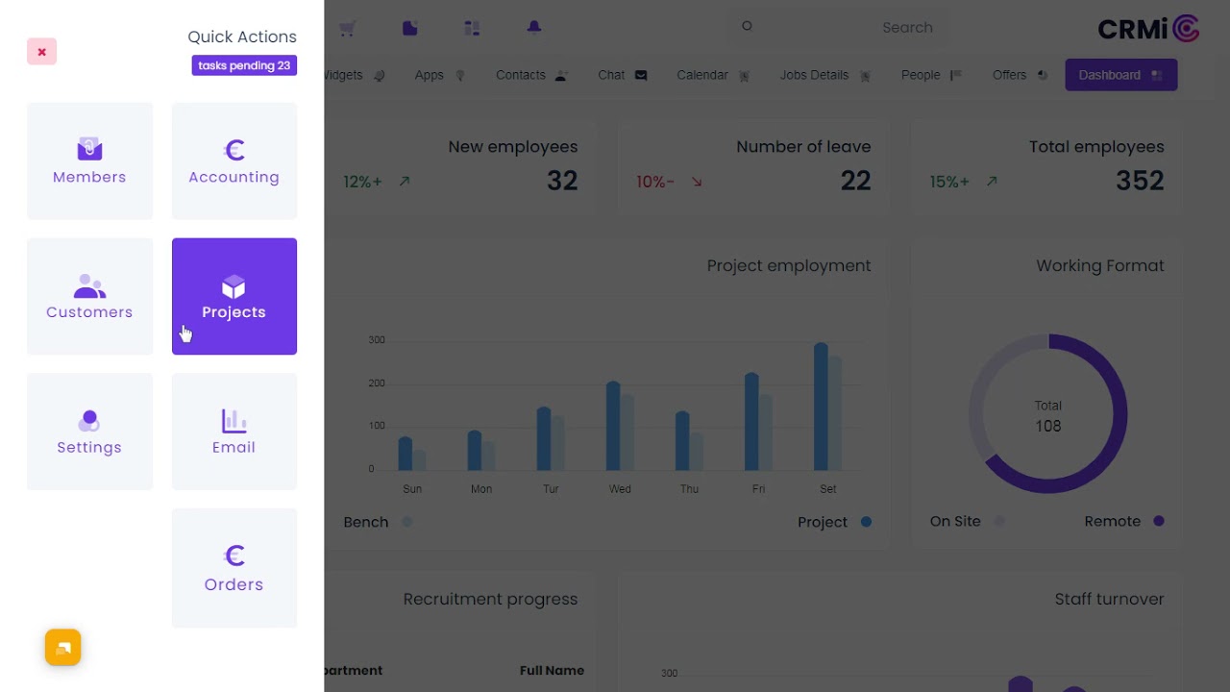1230x692 pixels.
Task: Open the Accounting quick action tile
Action: (x=234, y=161)
